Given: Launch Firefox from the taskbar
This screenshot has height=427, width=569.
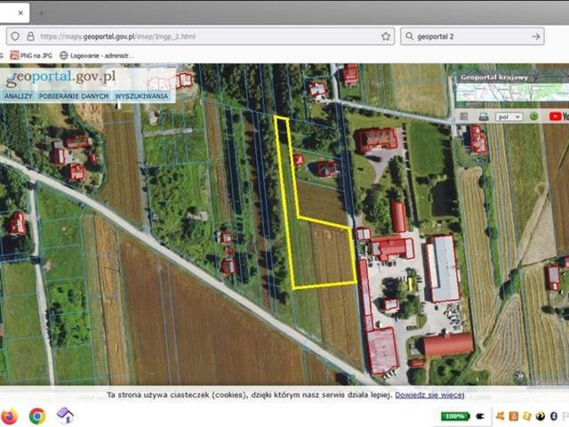Looking at the screenshot, I should pos(10,415).
